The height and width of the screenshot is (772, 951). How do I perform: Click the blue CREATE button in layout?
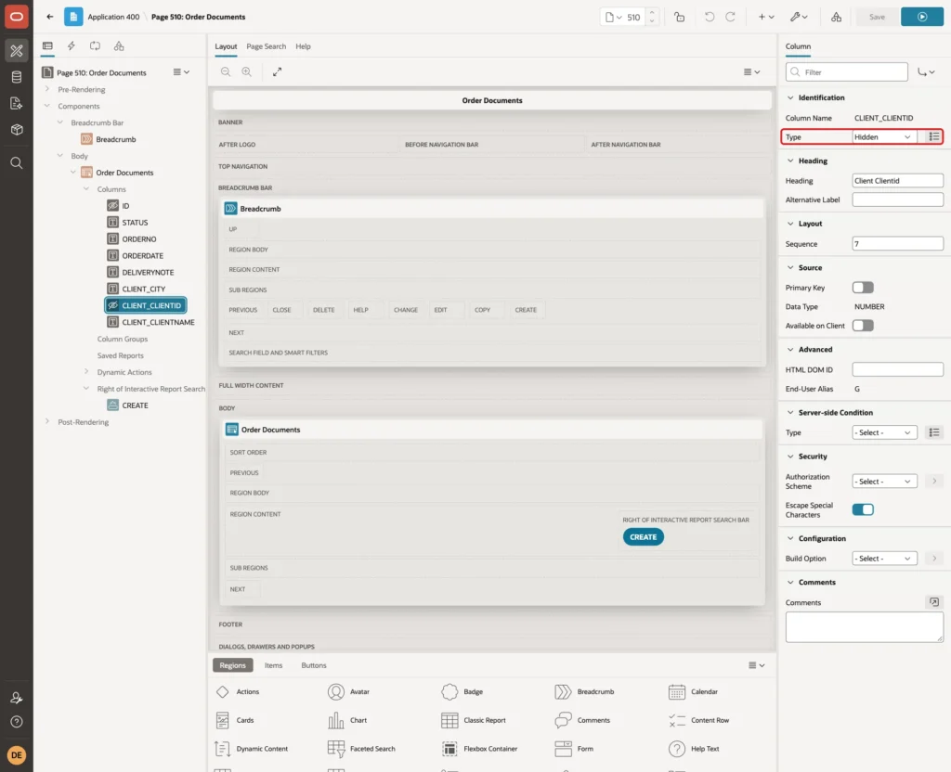coord(643,537)
